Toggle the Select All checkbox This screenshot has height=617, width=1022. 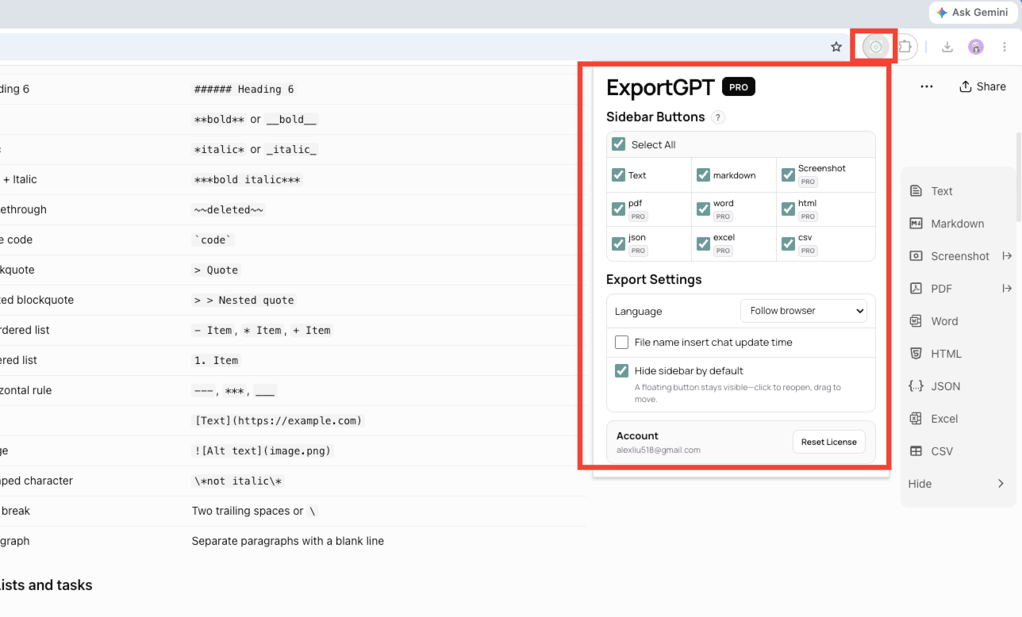[x=619, y=144]
